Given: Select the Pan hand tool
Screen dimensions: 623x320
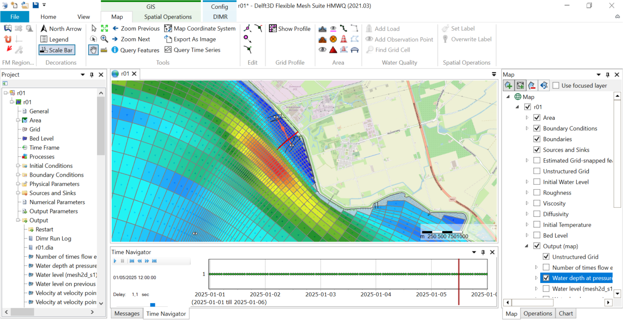Looking at the screenshot, I should 93,50.
